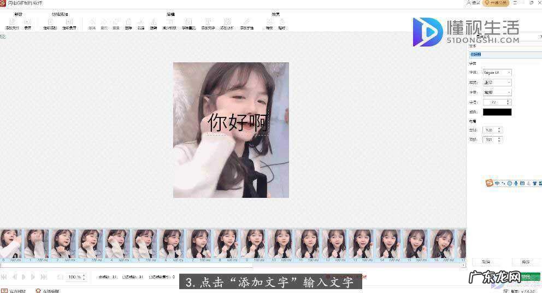Step back to previous frame
Screen dimensions: 542x293
pyautogui.click(x=15, y=277)
